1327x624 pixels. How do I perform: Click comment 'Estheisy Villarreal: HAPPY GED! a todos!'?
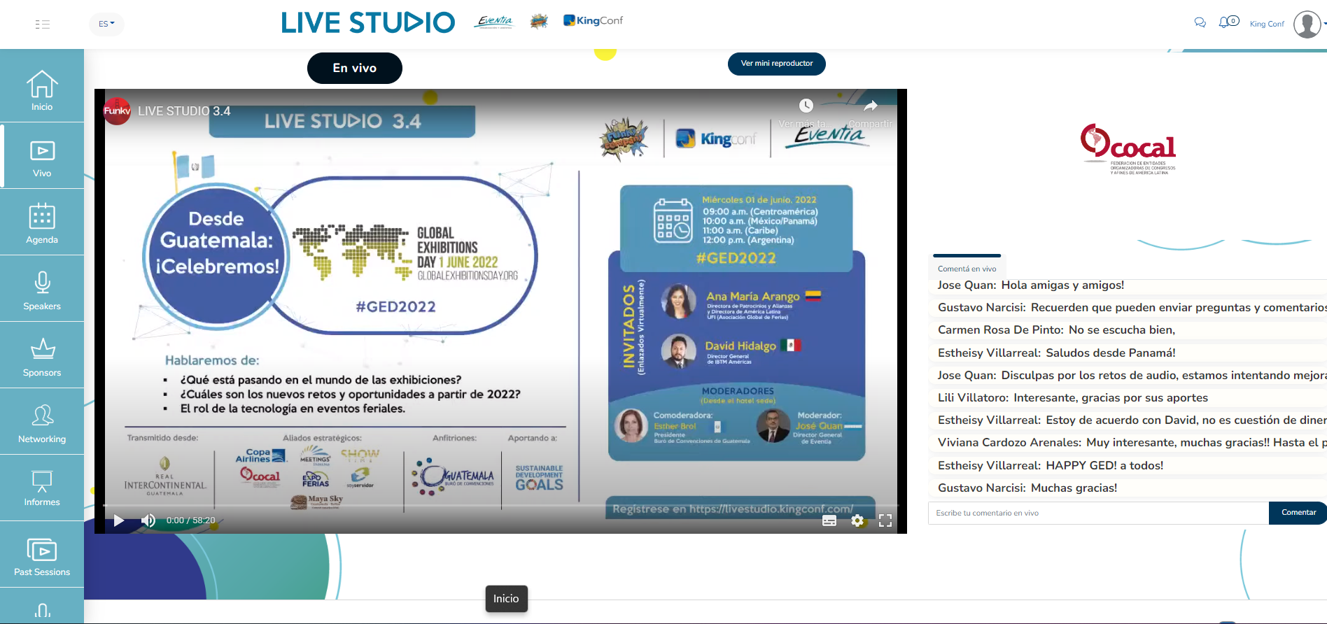pos(1051,465)
